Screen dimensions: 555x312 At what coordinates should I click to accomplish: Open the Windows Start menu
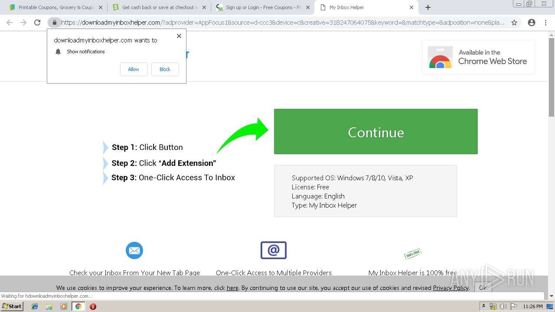tap(12, 306)
